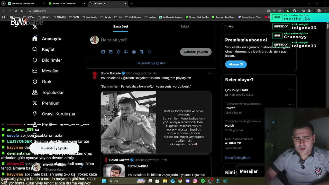Open Onaylı Kuruluşlar page
The image size is (329, 185).
click(x=54, y=114)
